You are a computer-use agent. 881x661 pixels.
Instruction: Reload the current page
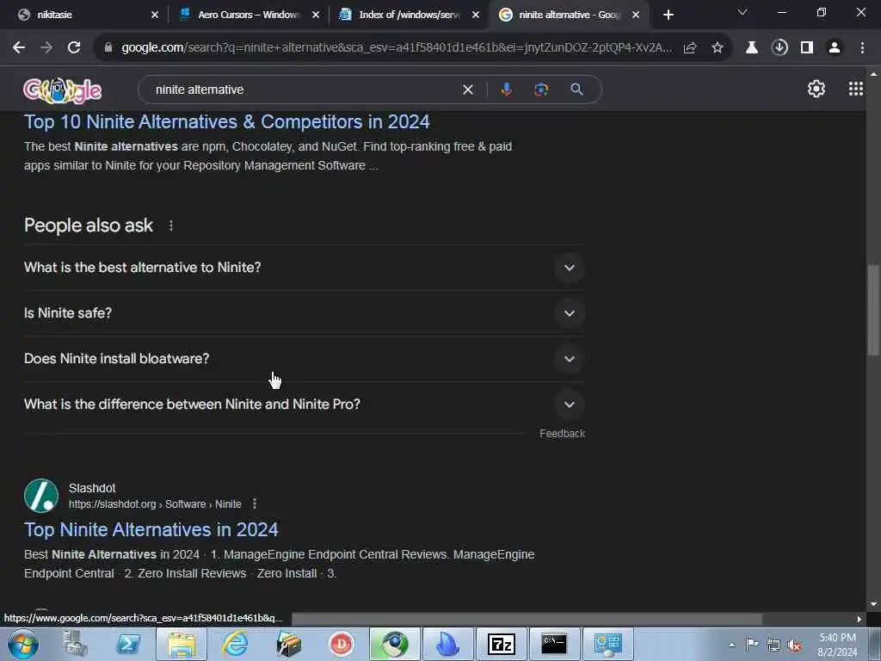[74, 48]
